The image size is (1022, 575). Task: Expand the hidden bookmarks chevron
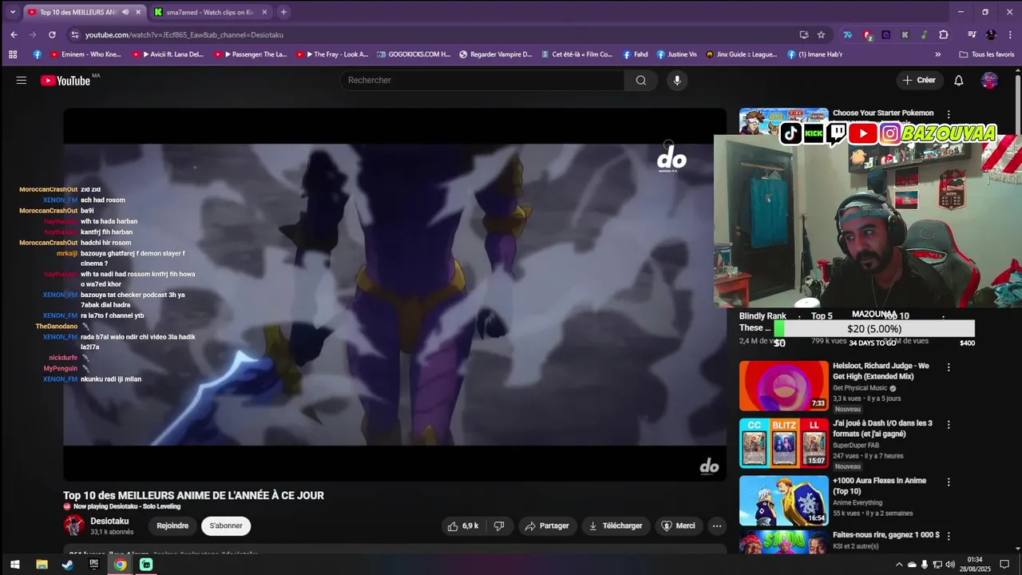tap(938, 54)
